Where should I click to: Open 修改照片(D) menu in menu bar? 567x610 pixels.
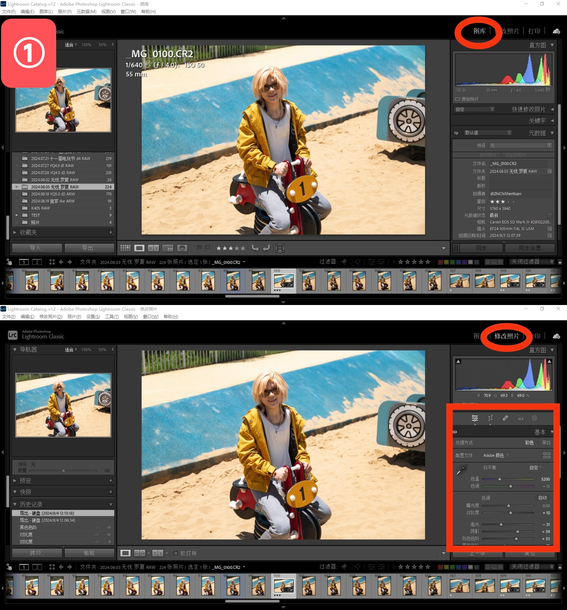pyautogui.click(x=51, y=316)
